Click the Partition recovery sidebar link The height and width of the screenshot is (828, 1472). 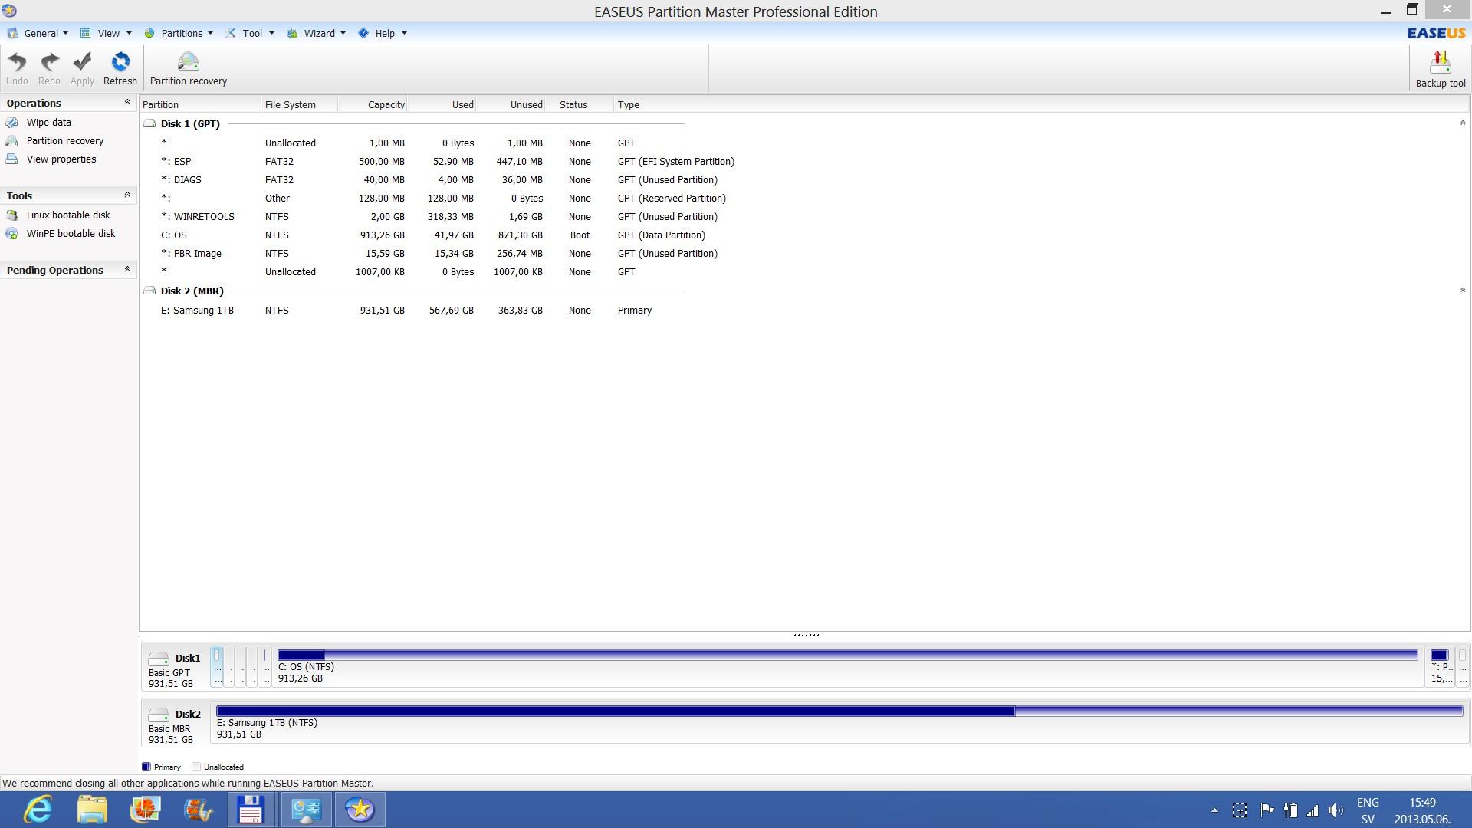pyautogui.click(x=65, y=141)
